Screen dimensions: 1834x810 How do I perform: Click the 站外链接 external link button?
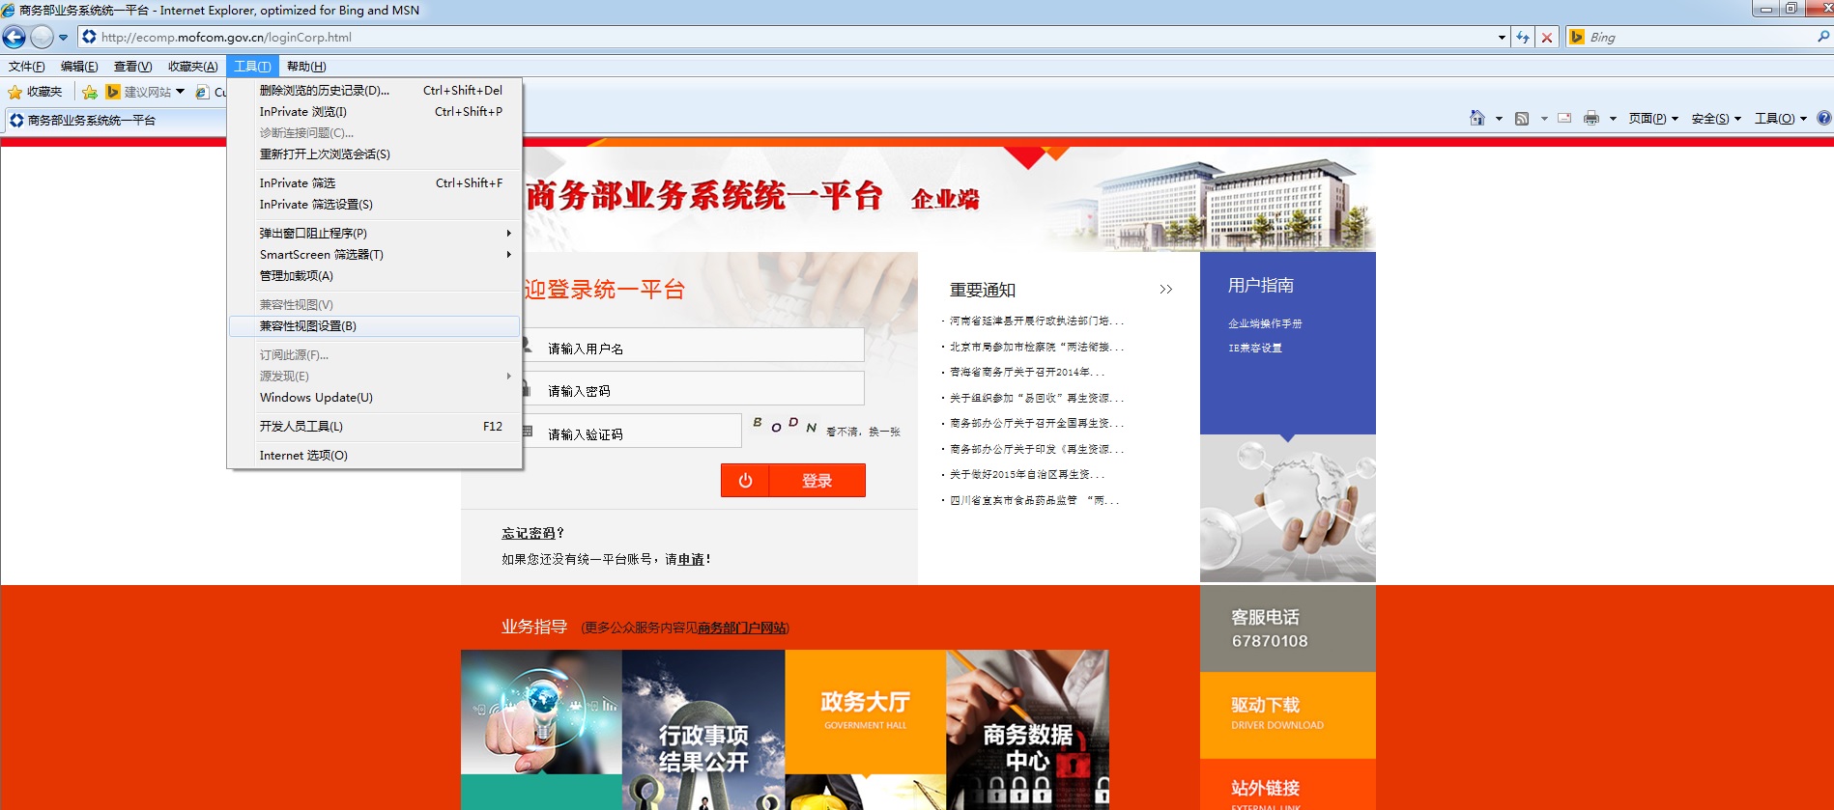(1287, 786)
